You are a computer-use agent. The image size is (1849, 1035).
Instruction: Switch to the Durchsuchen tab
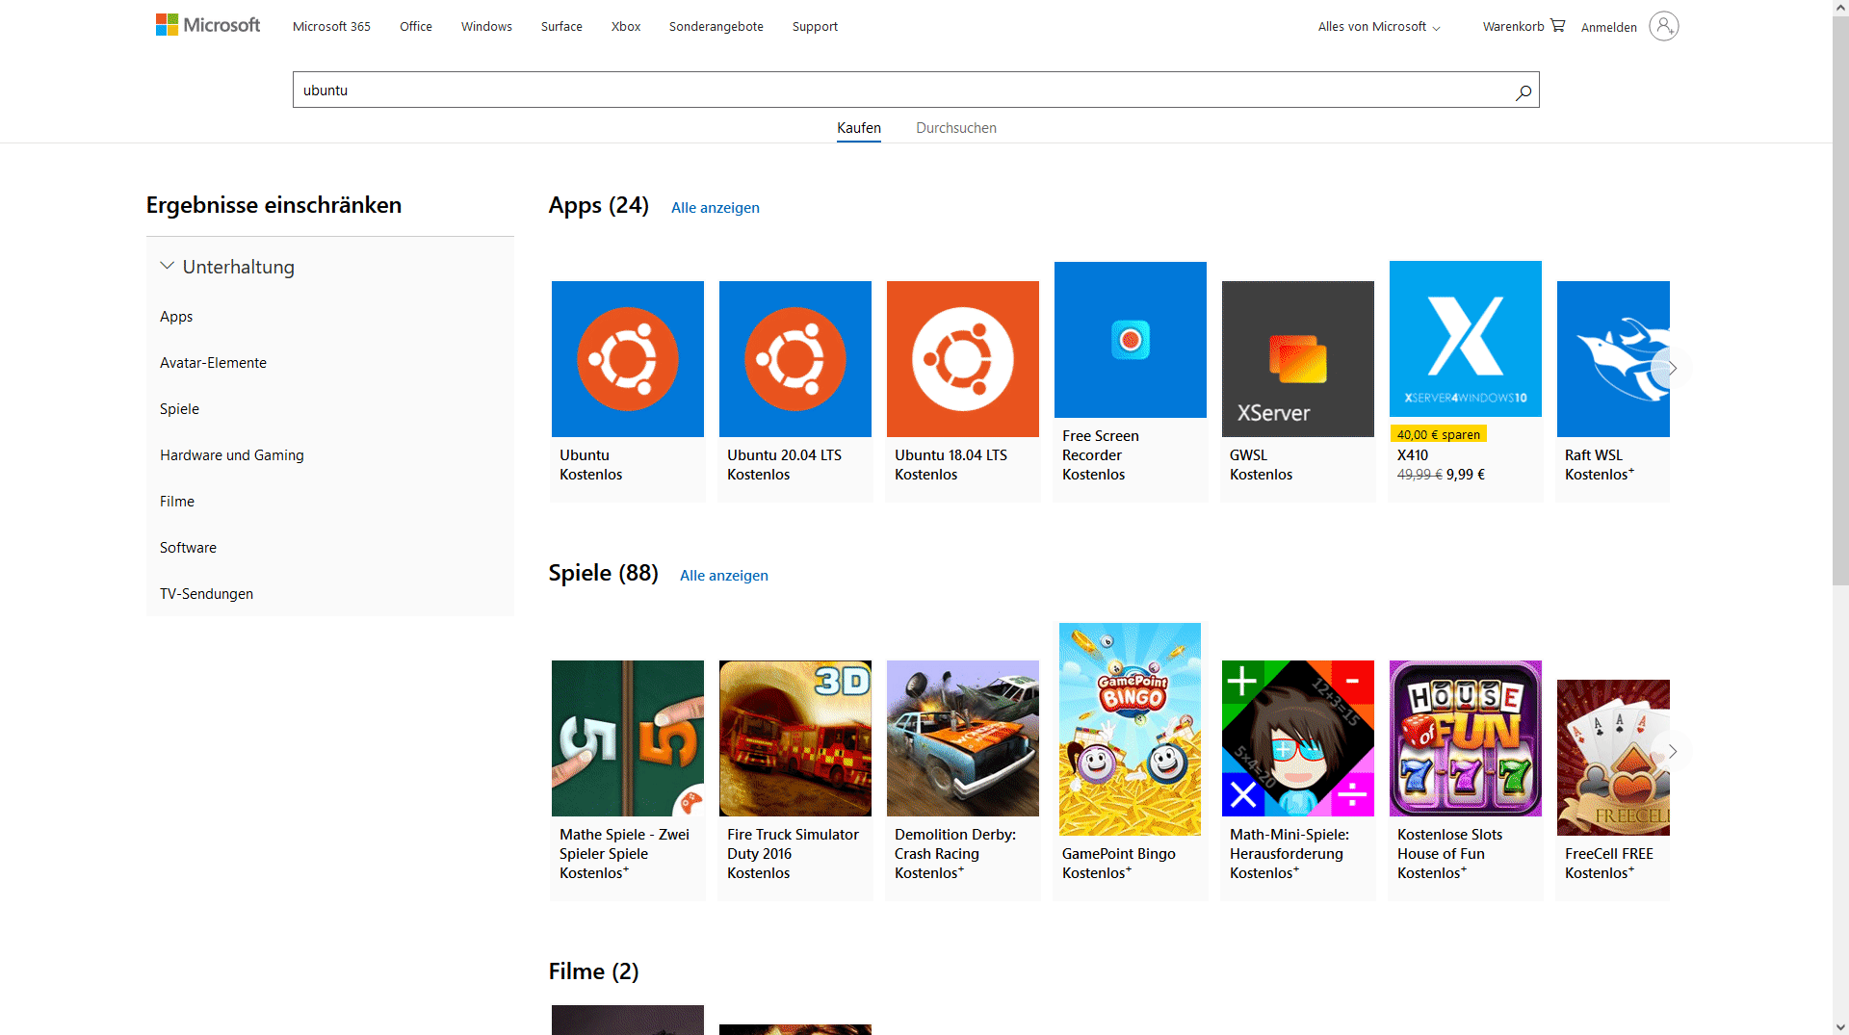point(955,128)
